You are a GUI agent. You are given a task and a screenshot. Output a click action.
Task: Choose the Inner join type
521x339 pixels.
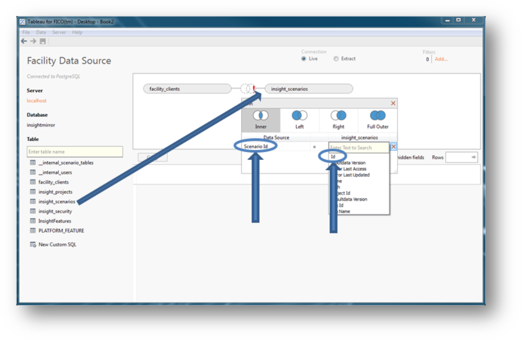click(261, 120)
